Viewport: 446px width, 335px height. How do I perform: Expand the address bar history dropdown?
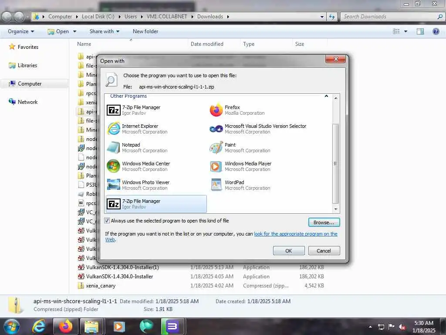coord(322,17)
